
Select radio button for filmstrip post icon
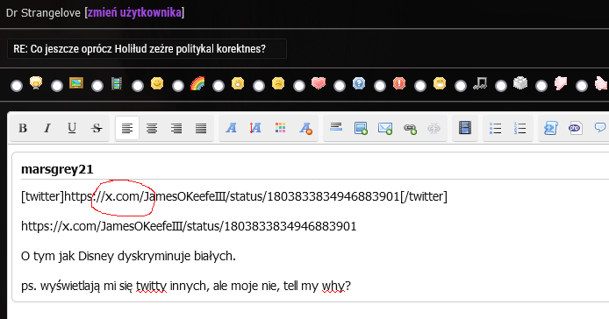[97, 86]
